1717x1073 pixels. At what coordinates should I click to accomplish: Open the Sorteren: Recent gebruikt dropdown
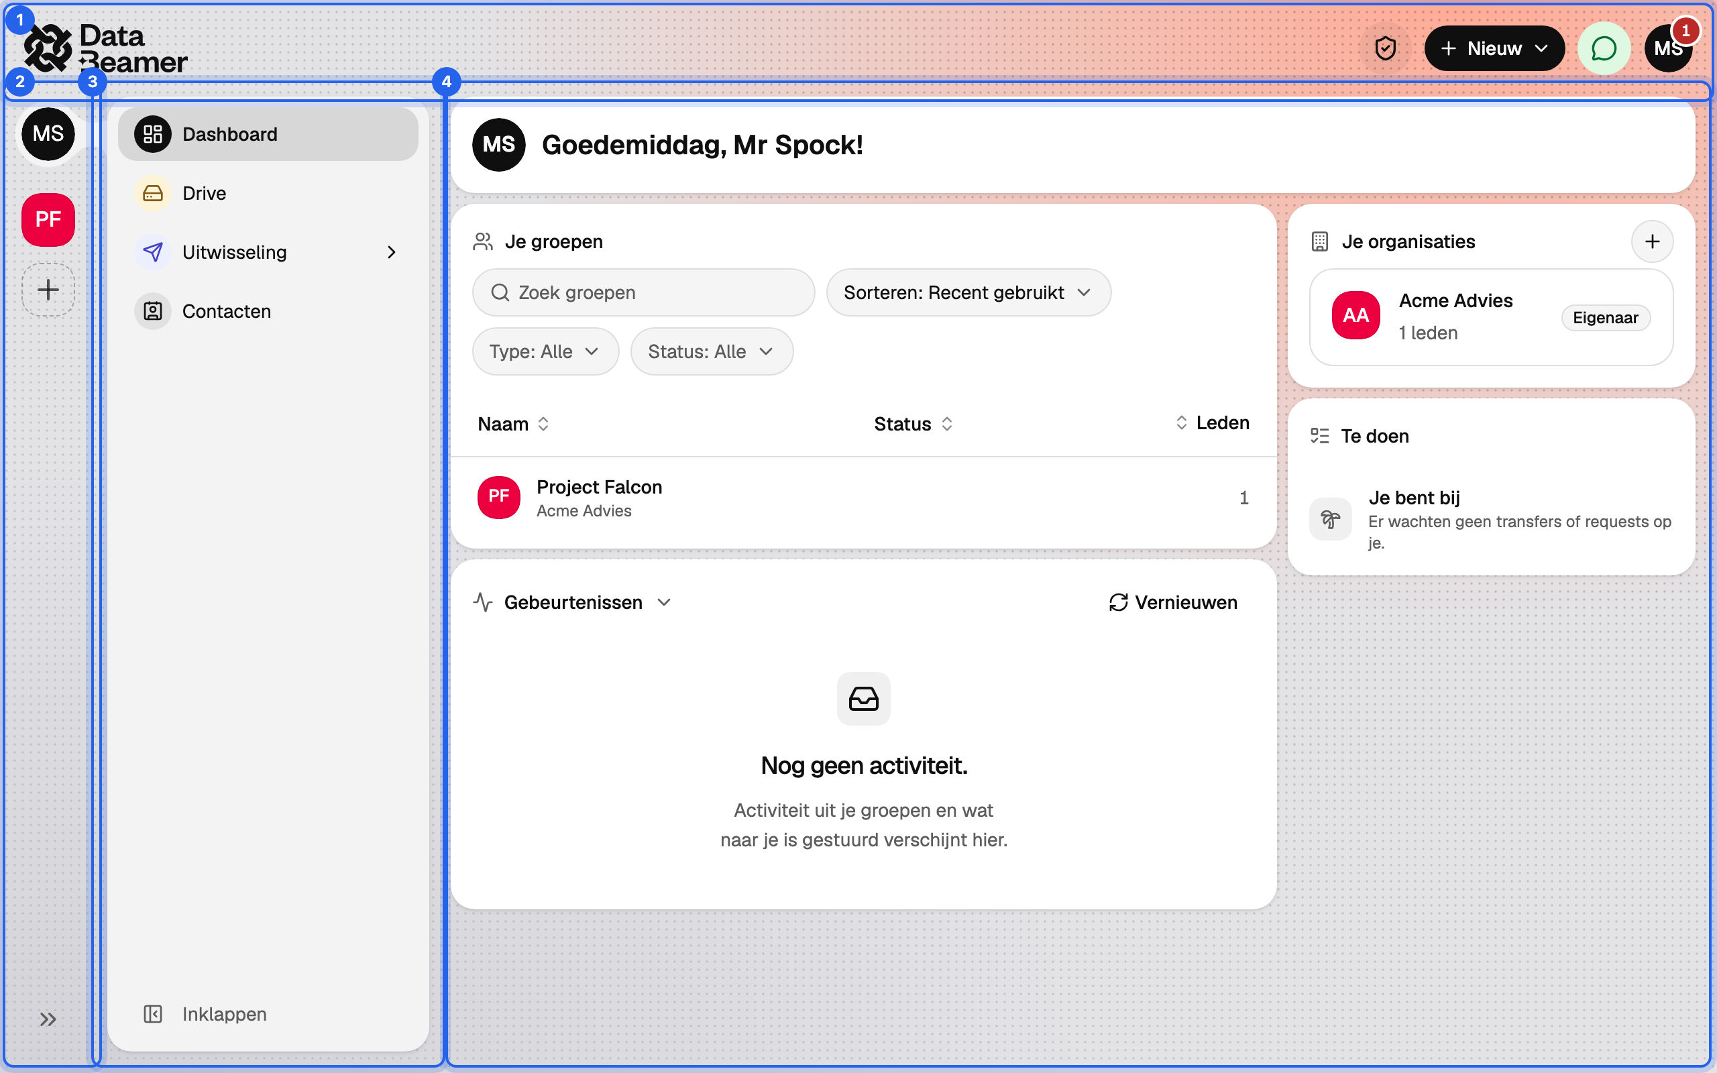coord(968,292)
